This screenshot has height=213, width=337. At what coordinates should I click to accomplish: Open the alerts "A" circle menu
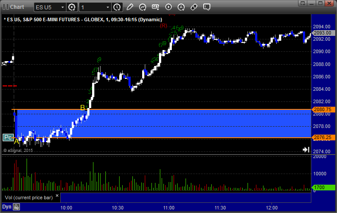click(x=181, y=7)
